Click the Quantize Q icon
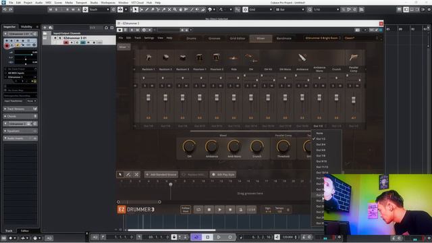Image resolution: width=432 pixels, height=243 pixels. (x=310, y=9)
